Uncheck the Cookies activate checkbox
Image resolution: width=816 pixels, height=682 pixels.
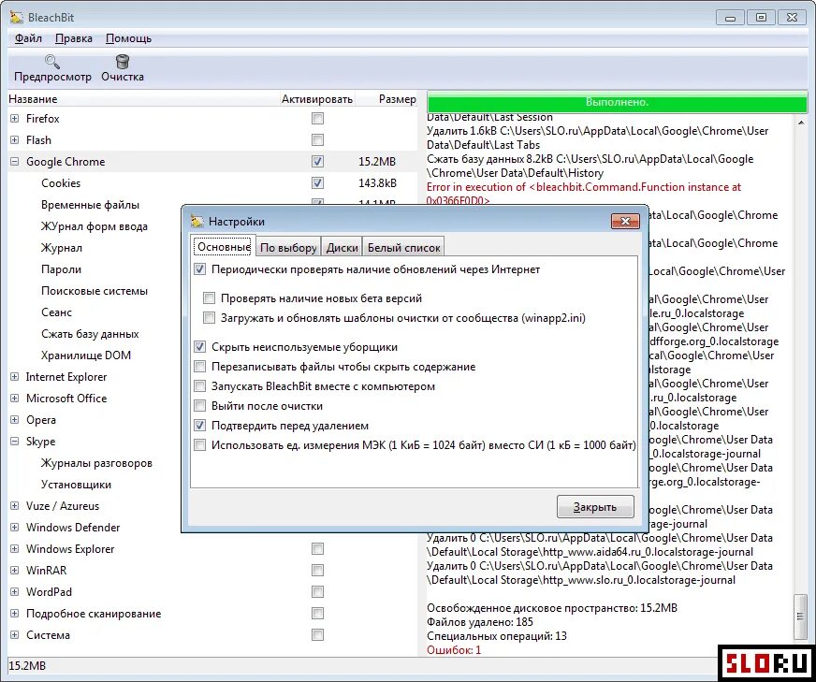[317, 183]
